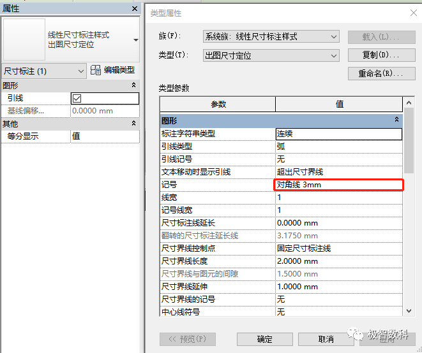The height and width of the screenshot is (353, 422).
Task: Click the 尺寸界线延伸 value 1.0000 mm
Action: pos(339,287)
